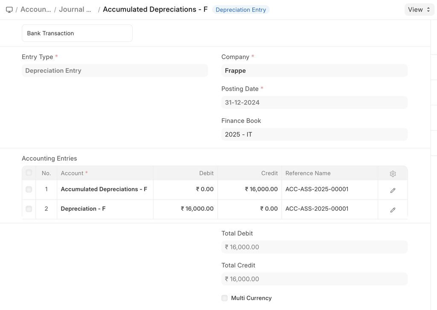Go to Accounting breadcrumb link
The width and height of the screenshot is (437, 310).
36,9
